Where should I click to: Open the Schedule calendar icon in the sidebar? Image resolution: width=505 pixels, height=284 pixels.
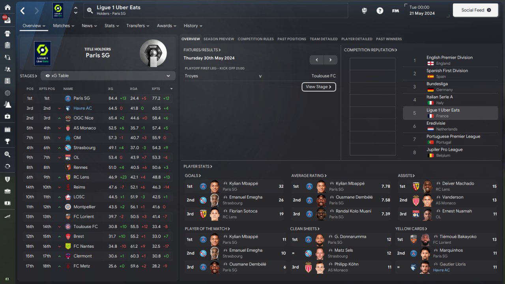click(7, 129)
